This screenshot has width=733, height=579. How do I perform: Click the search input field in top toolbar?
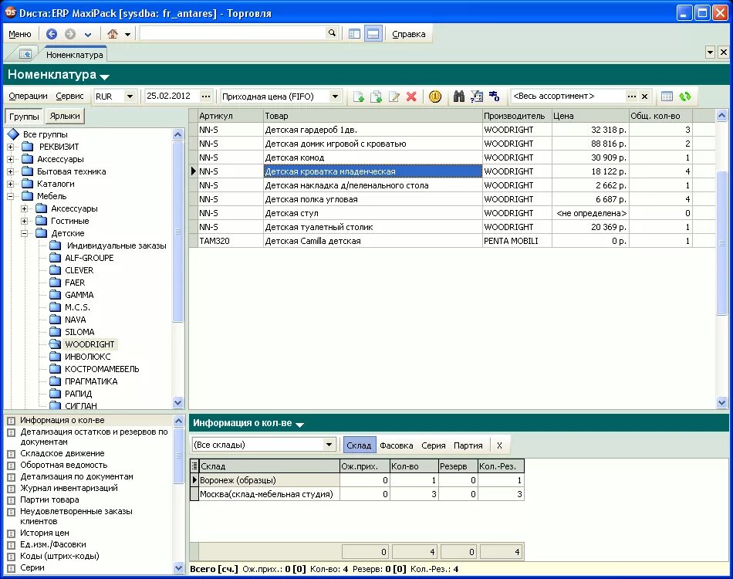[x=233, y=33]
